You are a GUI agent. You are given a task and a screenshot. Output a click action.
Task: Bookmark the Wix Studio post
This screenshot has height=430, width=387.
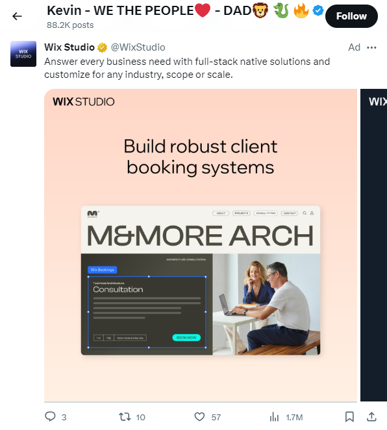point(349,417)
